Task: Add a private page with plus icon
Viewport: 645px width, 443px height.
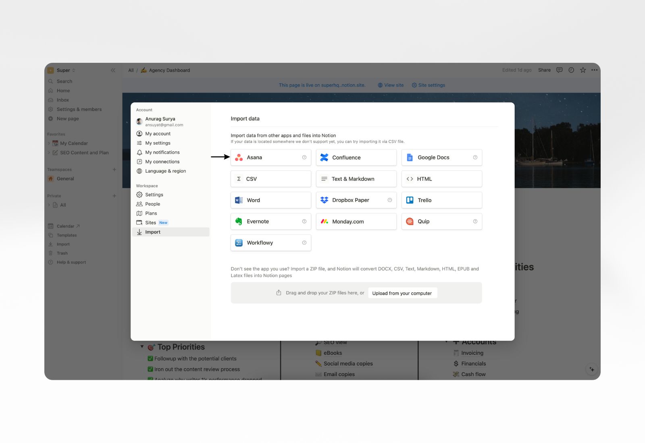Action: [114, 196]
